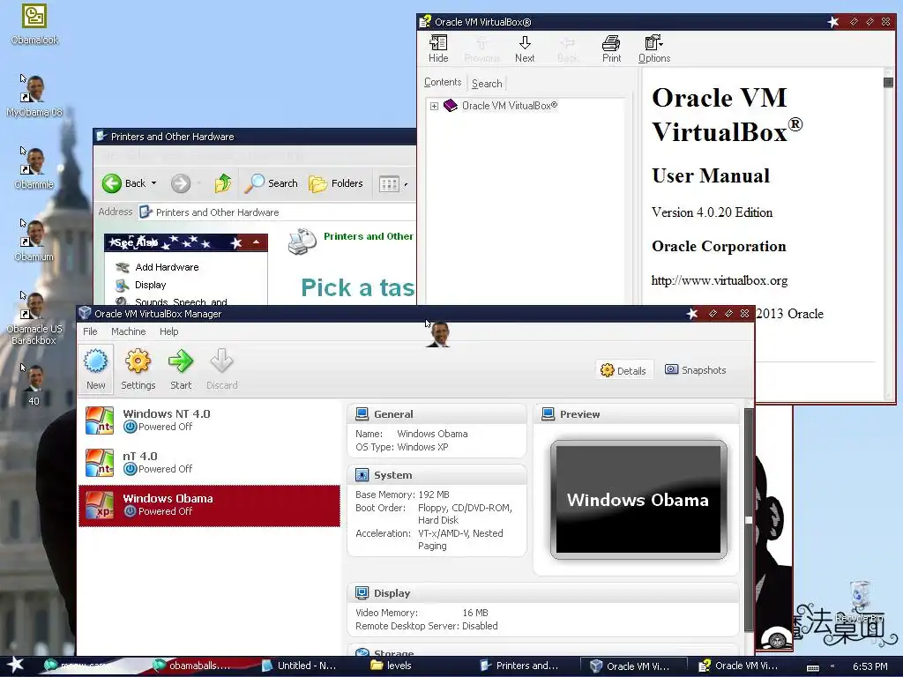Open Obamium desktop shortcut
The height and width of the screenshot is (677, 903).
pos(34,241)
